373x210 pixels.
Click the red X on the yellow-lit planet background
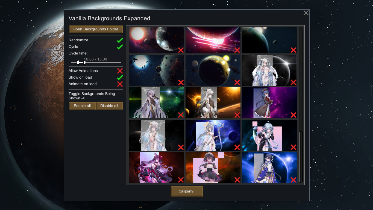point(237,82)
